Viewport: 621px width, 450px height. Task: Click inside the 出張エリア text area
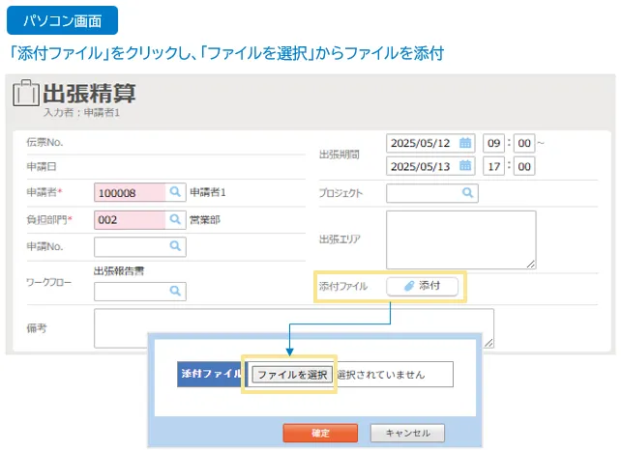coord(459,239)
